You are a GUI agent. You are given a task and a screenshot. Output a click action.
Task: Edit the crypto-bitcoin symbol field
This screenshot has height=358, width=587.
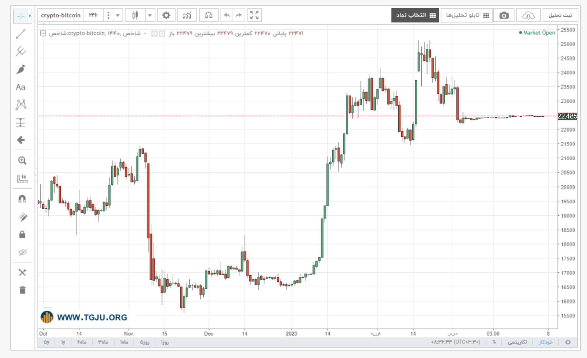pos(60,15)
